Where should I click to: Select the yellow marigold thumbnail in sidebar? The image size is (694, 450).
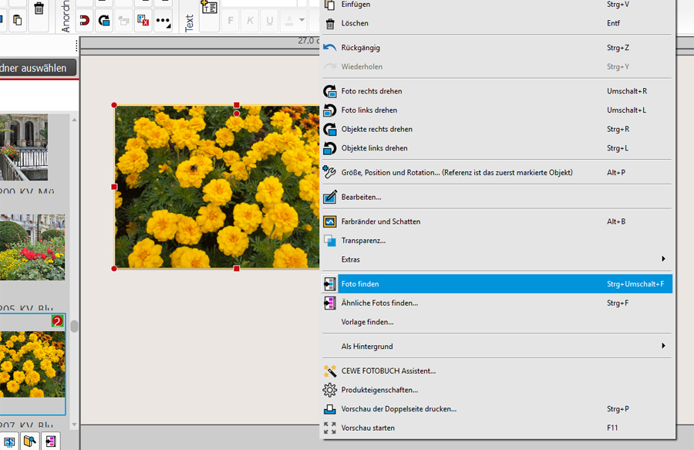pos(32,364)
